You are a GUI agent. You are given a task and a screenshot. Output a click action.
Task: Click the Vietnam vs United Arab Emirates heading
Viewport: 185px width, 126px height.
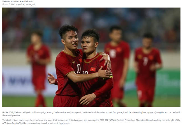tap(17, 1)
